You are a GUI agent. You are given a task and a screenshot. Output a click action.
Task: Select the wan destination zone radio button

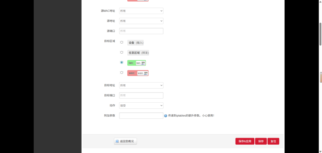(x=121, y=73)
